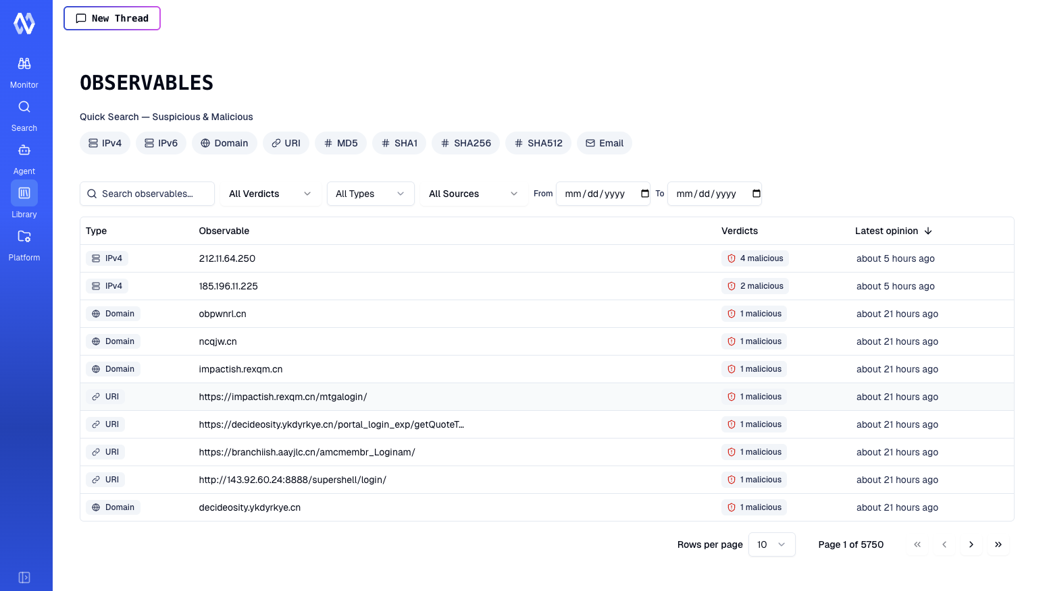Open the Library section in sidebar
The width and height of the screenshot is (1047, 591).
(x=24, y=202)
